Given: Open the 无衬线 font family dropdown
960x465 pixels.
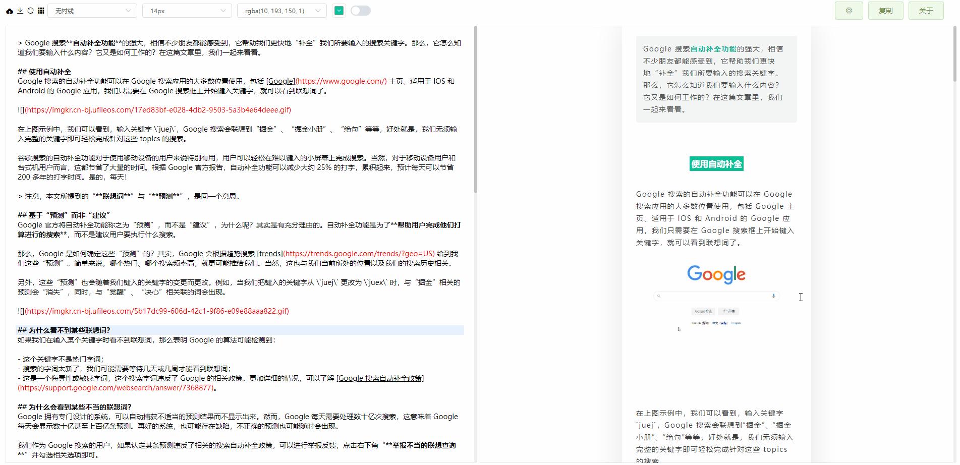Looking at the screenshot, I should (92, 10).
